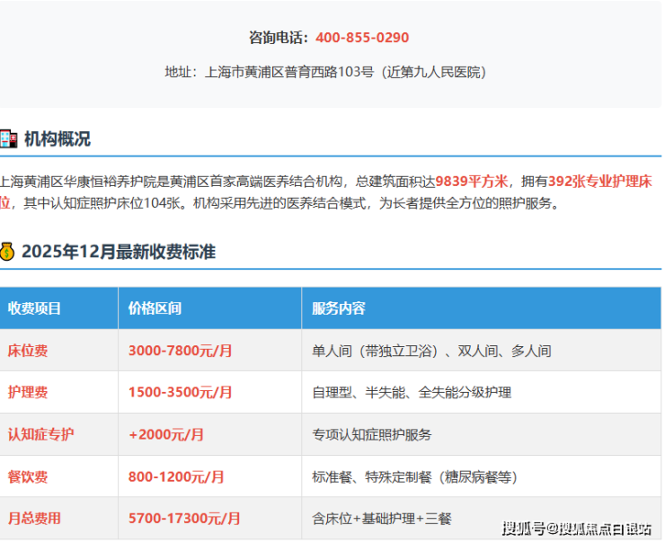The width and height of the screenshot is (665, 543).
Task: Select the 月总费用 row label
Action: (x=35, y=518)
